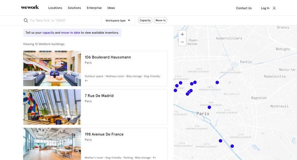Click map pin near 3rd Arrondissement label
The height and width of the screenshot is (160, 297).
(x=209, y=107)
